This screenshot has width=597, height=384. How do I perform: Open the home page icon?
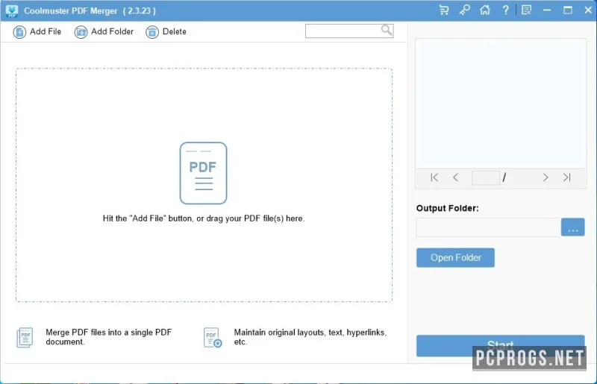(484, 10)
